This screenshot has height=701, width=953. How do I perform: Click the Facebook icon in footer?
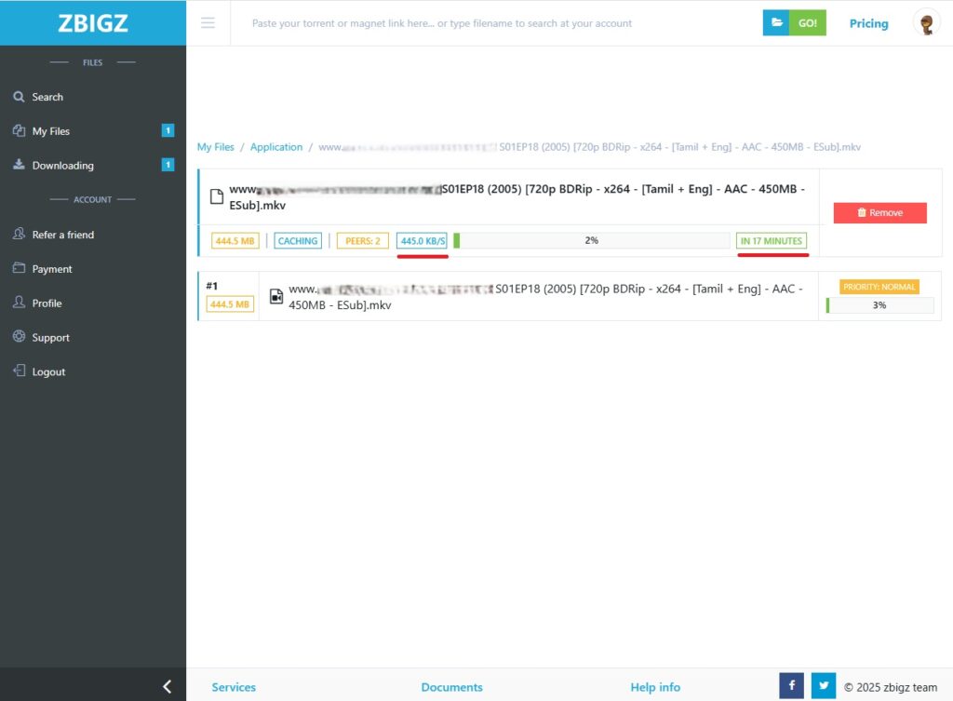pos(791,686)
